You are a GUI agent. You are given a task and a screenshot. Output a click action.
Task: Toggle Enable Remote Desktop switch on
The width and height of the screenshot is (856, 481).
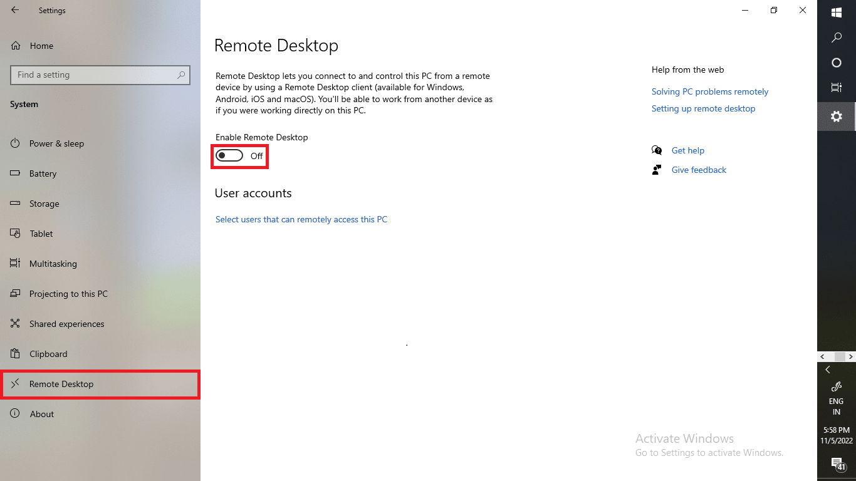click(x=229, y=155)
